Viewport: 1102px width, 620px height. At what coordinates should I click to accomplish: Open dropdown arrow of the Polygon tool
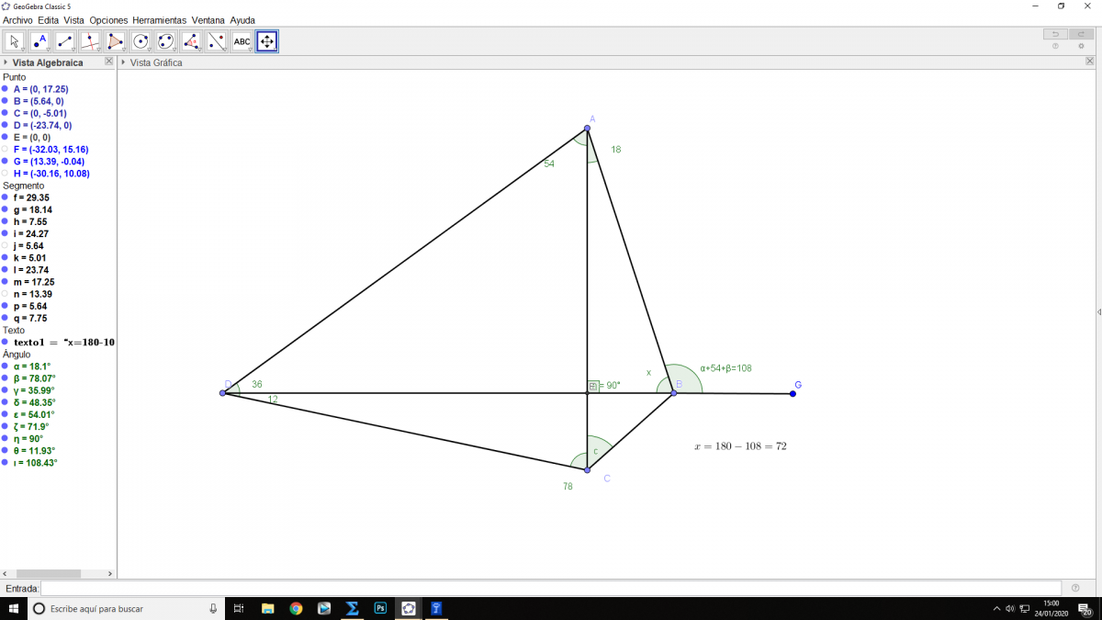click(x=123, y=50)
